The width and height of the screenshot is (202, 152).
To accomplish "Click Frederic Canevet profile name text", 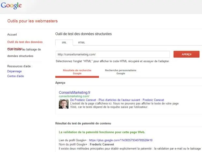I will [102, 145].
